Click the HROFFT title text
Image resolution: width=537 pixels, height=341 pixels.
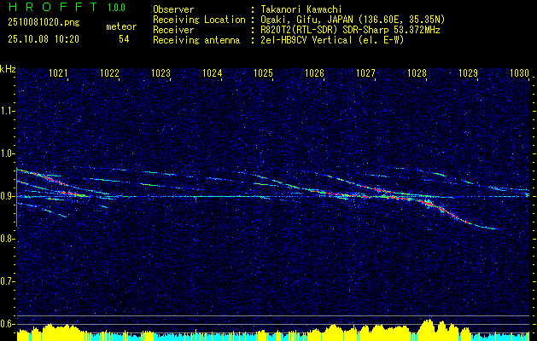pos(53,7)
